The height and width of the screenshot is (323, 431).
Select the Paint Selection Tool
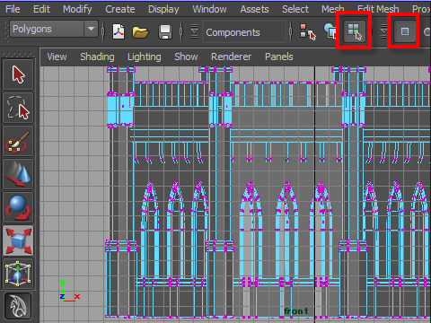[18, 141]
